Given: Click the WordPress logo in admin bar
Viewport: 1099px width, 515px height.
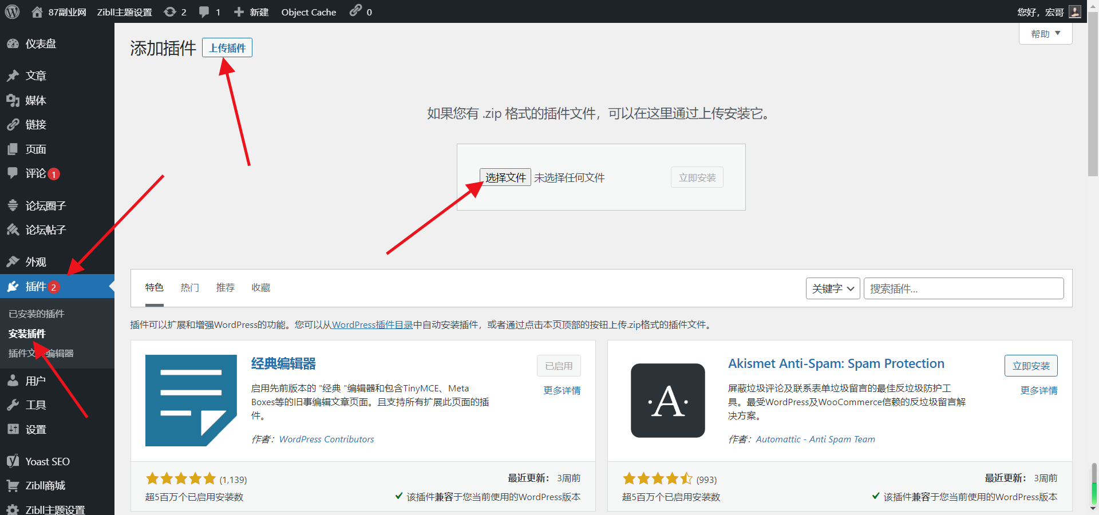Looking at the screenshot, I should [12, 11].
